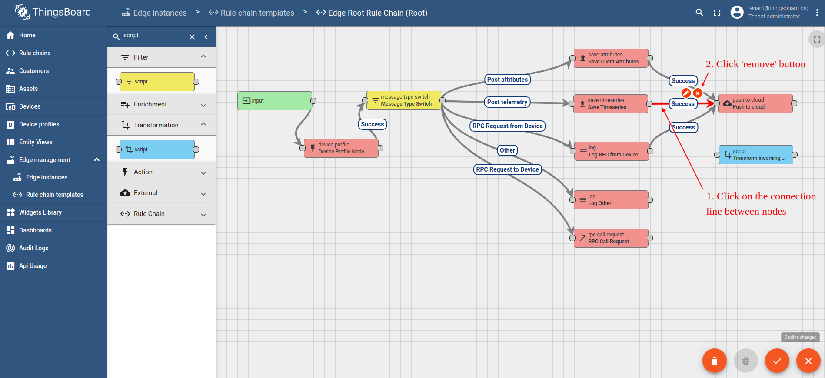Go to Home in the sidebar

tap(53, 35)
